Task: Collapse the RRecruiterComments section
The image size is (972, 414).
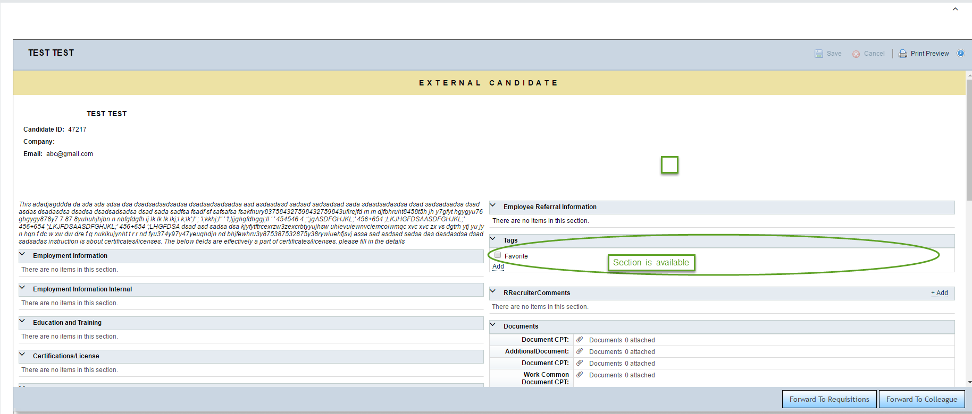Action: pos(493,292)
